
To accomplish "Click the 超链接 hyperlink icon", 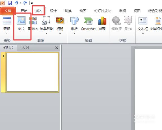I will [x=116, y=21].
